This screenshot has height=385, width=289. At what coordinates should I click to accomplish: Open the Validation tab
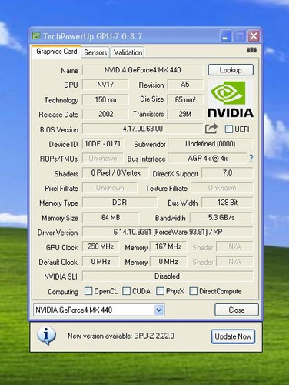point(128,52)
